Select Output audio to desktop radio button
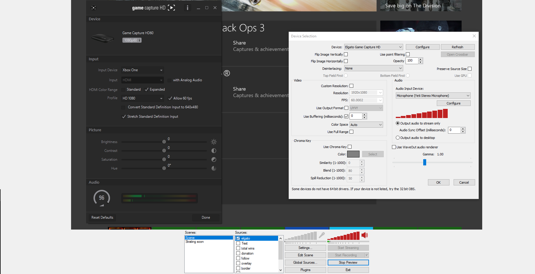Viewport: 535px width, 274px height. [x=398, y=138]
